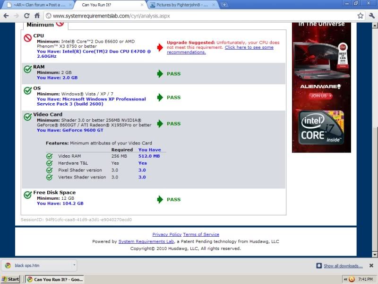Click the page scrollbar down arrow
378x284 pixels.
point(375,254)
